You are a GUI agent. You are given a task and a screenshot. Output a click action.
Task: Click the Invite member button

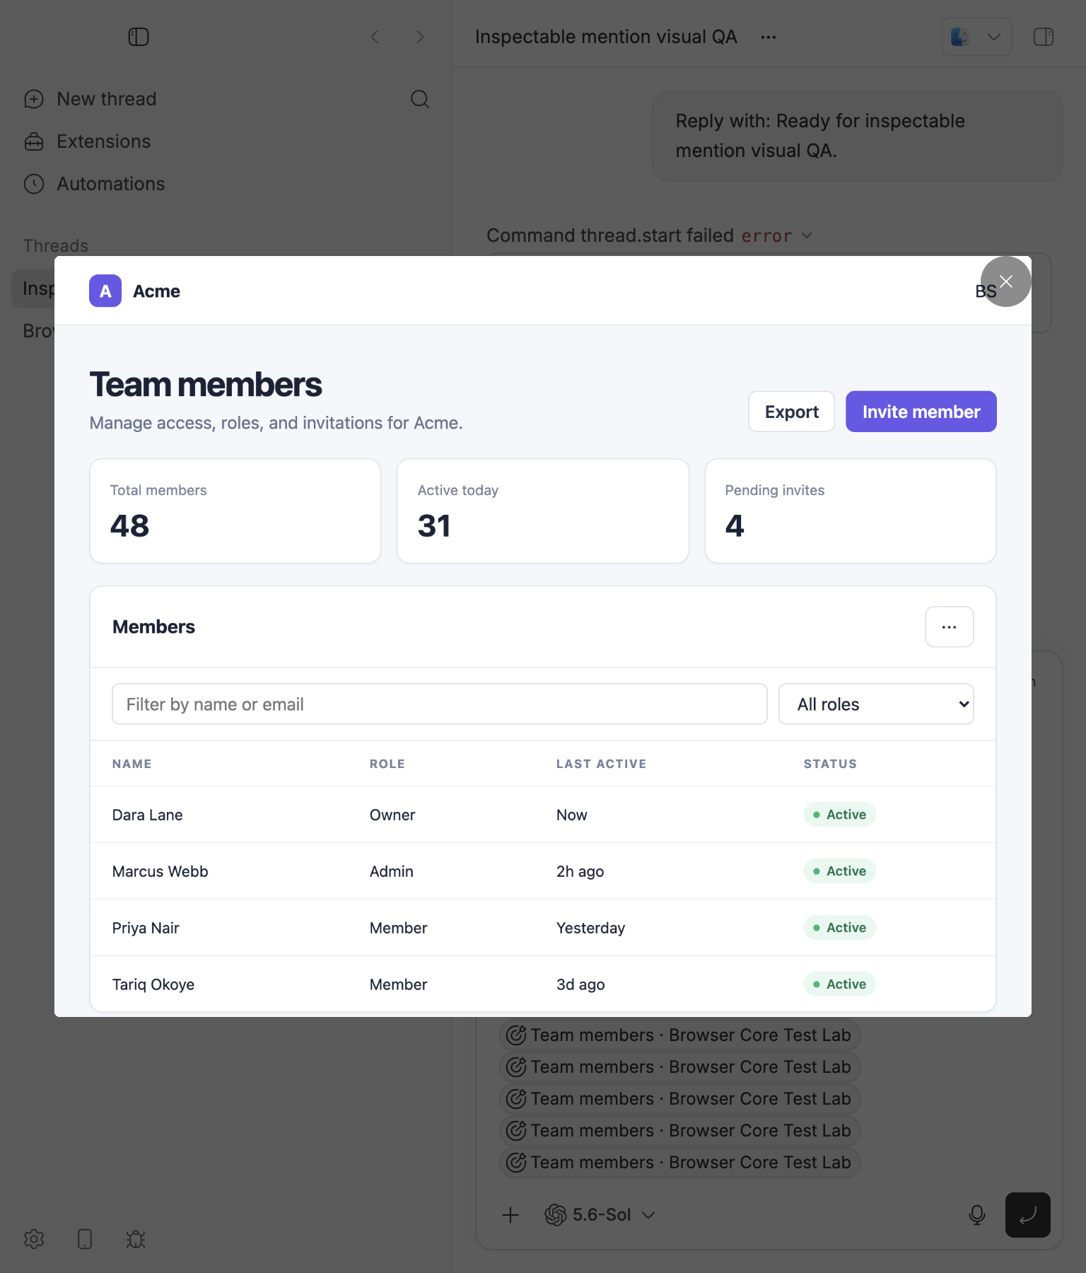pos(921,412)
